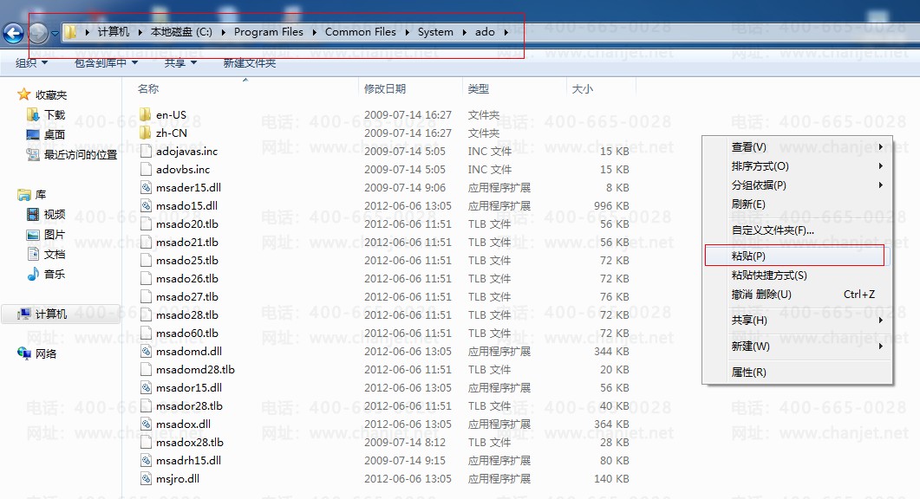This screenshot has height=499, width=920.
Task: Select msadomd28.tlb file icon
Action: [x=146, y=369]
